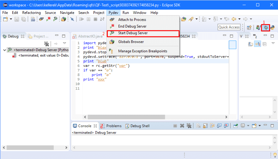Open the File menu
The image size is (278, 159).
(x=5, y=13)
